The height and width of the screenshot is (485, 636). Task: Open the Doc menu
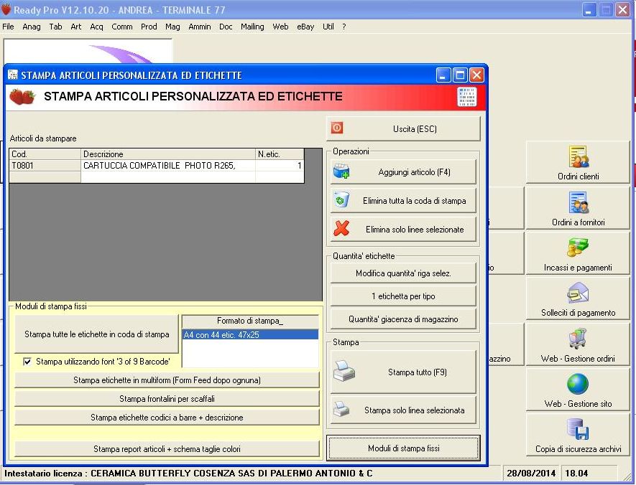click(x=226, y=27)
